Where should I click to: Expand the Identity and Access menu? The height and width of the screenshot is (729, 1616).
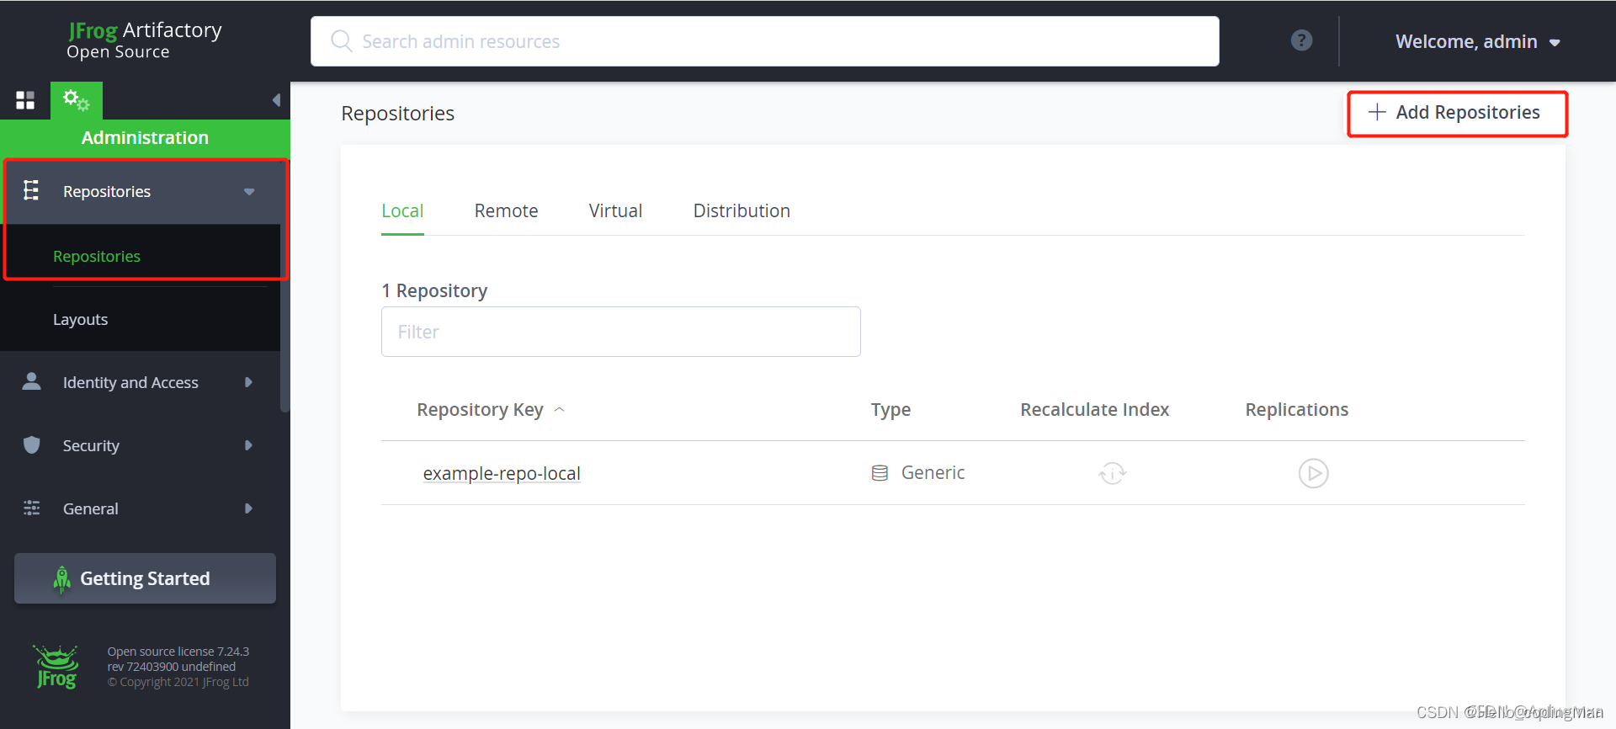coord(248,382)
